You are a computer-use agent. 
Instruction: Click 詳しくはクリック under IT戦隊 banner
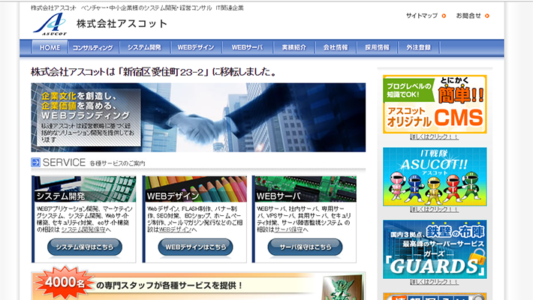coord(435,209)
